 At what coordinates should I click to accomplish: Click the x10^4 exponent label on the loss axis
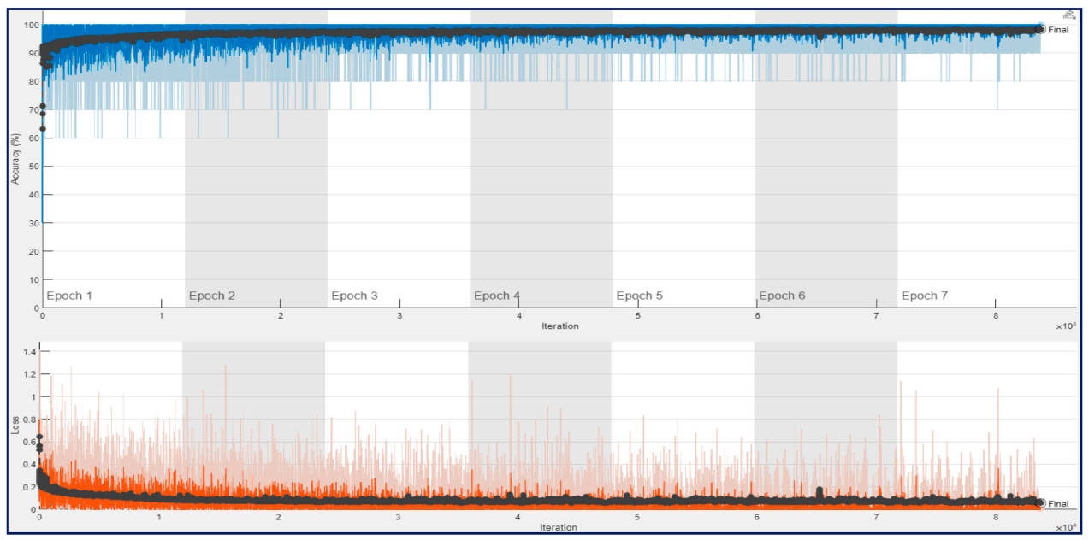(x=1064, y=526)
